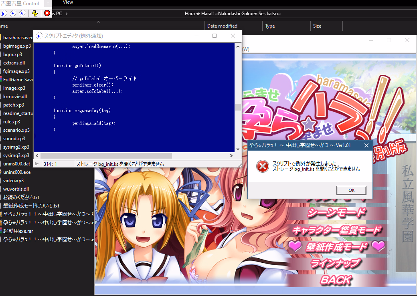417x296 pixels.
Task: Select bgm.xp3 in the file list
Action: [x=12, y=54]
